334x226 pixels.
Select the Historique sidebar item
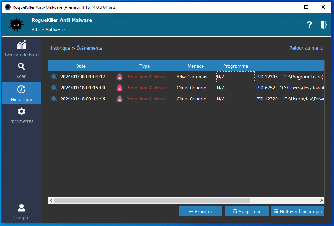click(x=21, y=93)
